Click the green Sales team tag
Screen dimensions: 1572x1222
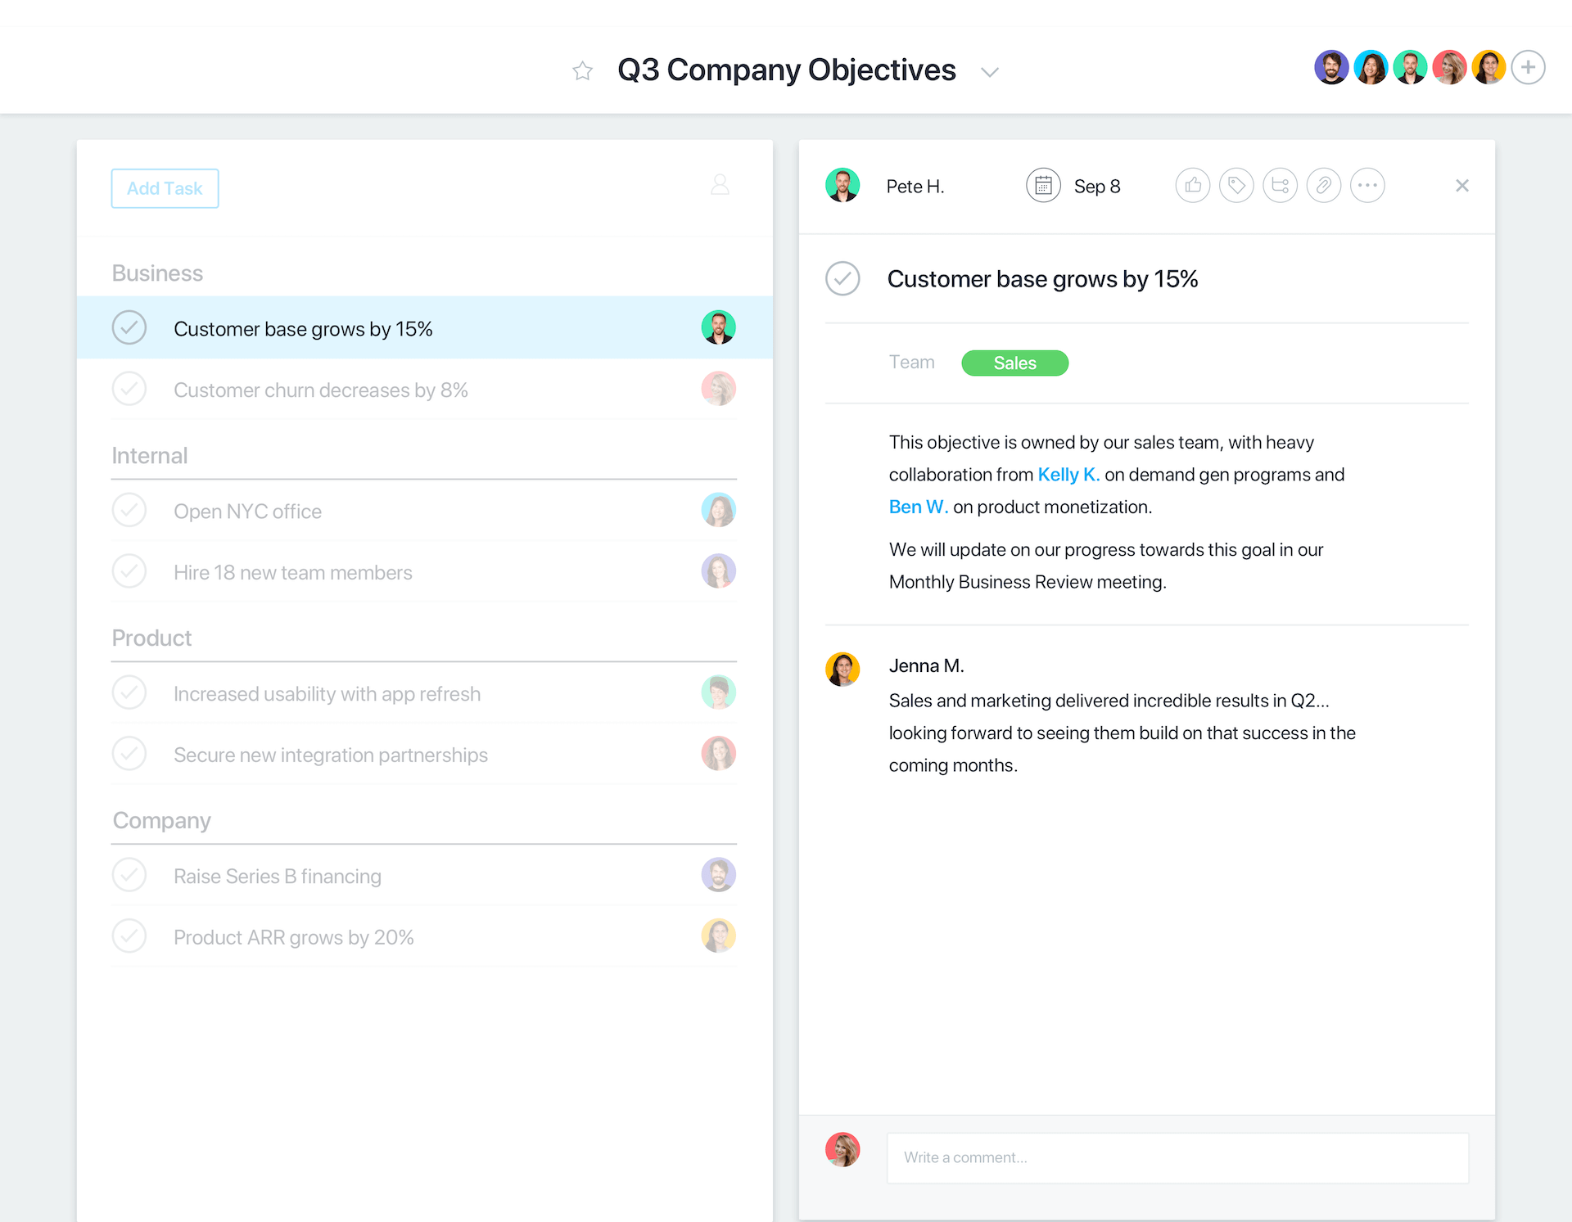pyautogui.click(x=1014, y=363)
